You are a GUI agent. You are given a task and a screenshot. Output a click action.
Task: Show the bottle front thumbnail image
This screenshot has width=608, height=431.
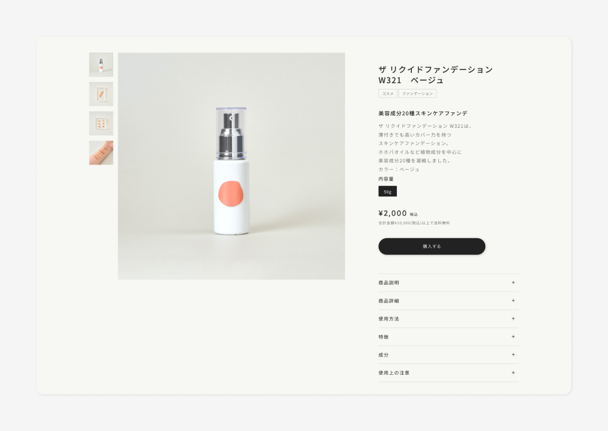coord(101,65)
